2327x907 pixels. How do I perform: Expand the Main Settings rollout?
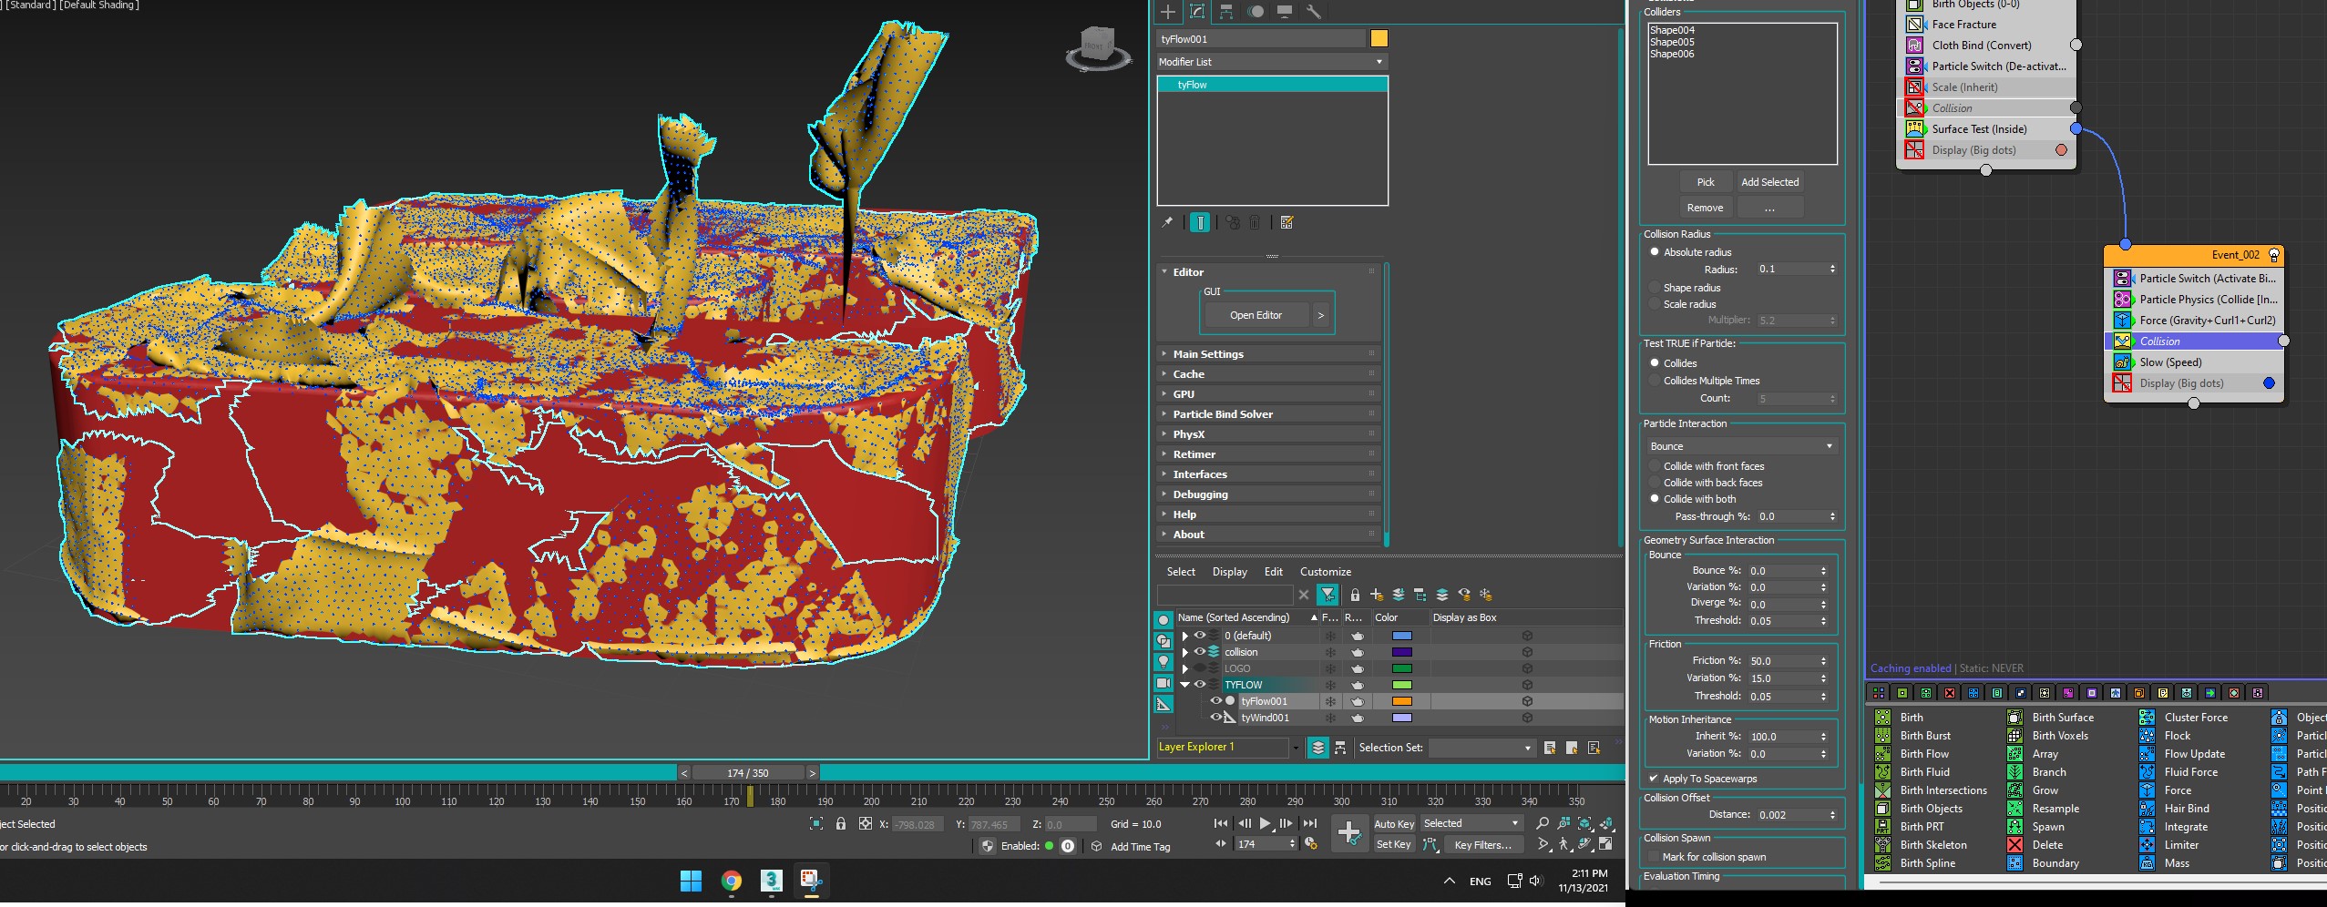[1207, 354]
